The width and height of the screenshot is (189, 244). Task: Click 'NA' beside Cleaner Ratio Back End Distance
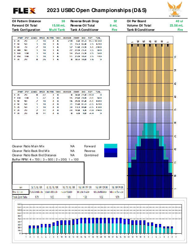pos(73,155)
